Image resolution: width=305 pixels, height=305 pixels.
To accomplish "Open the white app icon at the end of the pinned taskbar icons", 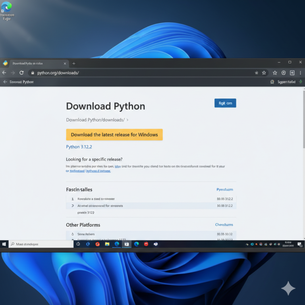I will (x=156, y=244).
